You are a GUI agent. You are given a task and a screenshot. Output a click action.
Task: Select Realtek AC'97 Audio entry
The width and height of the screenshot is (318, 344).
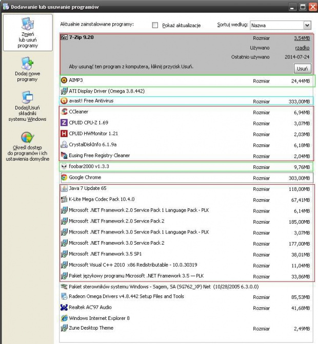[187, 308]
